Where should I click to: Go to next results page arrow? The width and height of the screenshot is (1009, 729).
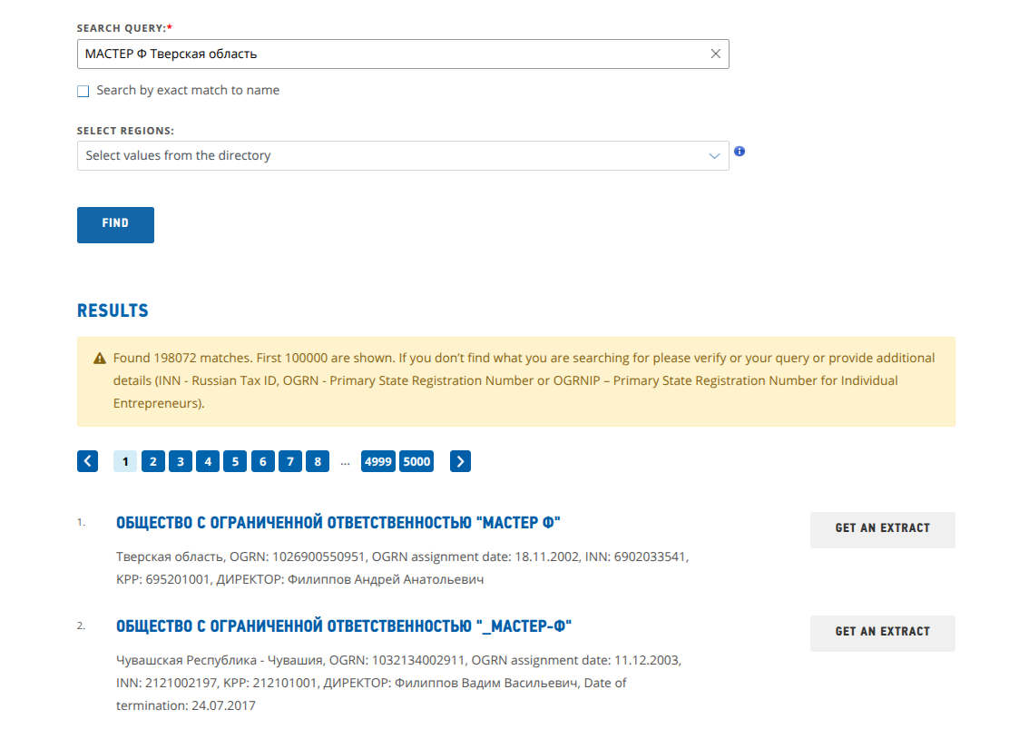click(x=460, y=461)
